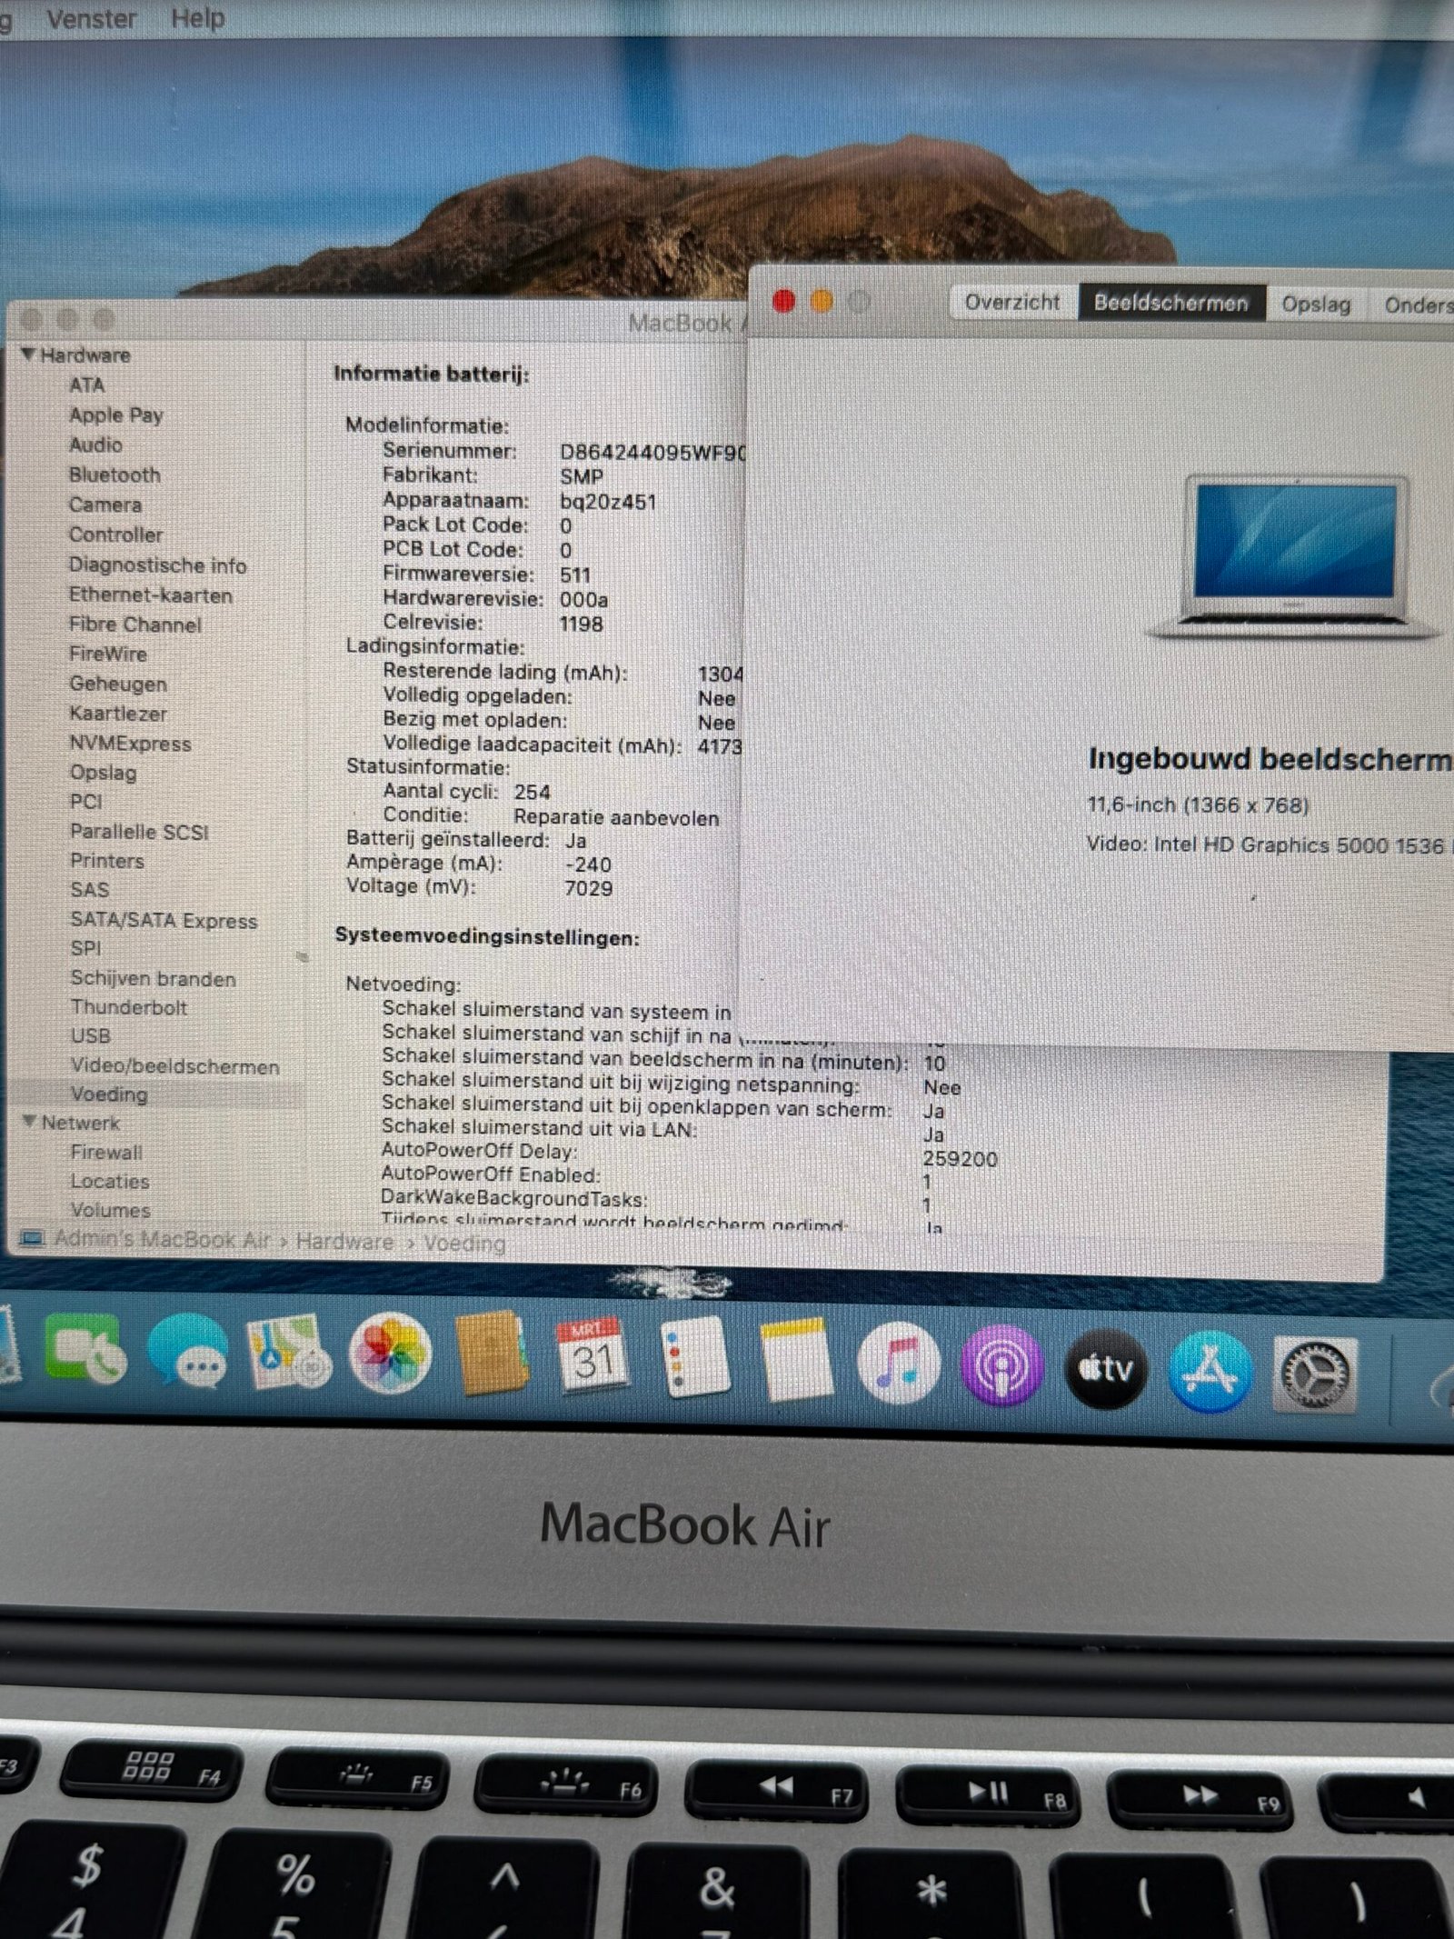
Task: Click the Voltage value 7029
Action: pos(589,887)
